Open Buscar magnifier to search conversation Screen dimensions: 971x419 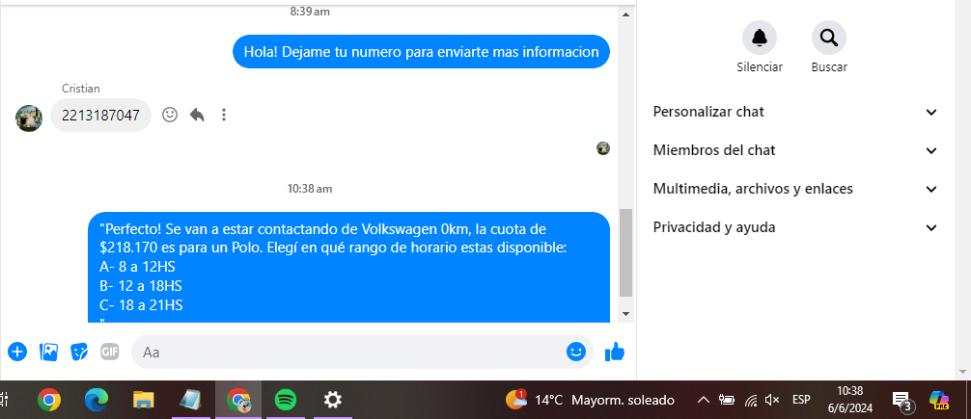pos(828,38)
